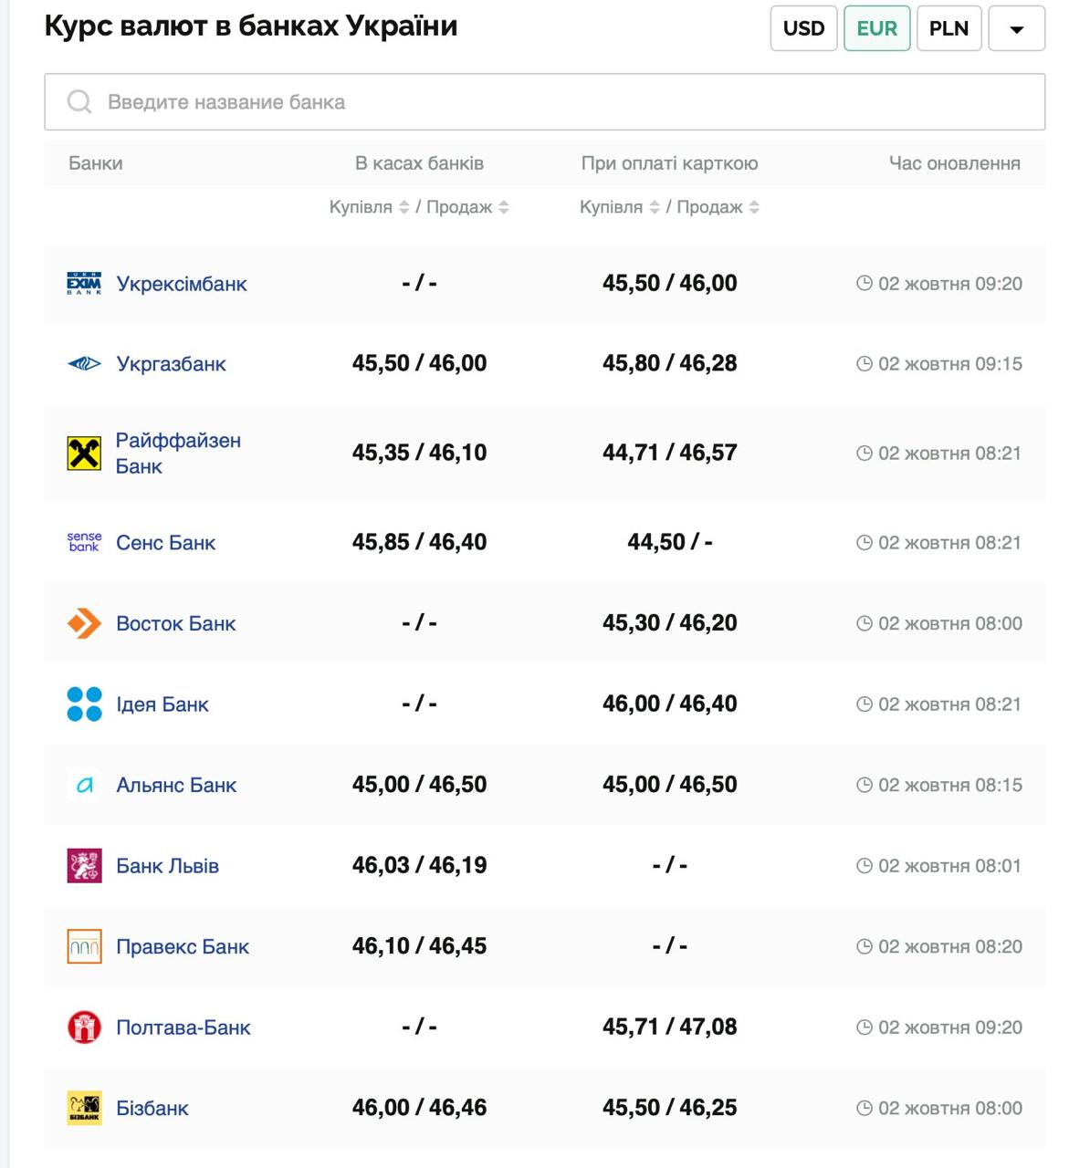Screen dimensions: 1069x1168
Task: Switch currency to USD
Action: pyautogui.click(x=803, y=28)
